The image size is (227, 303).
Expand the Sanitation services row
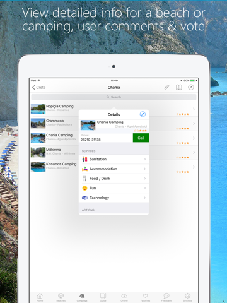tap(113, 159)
